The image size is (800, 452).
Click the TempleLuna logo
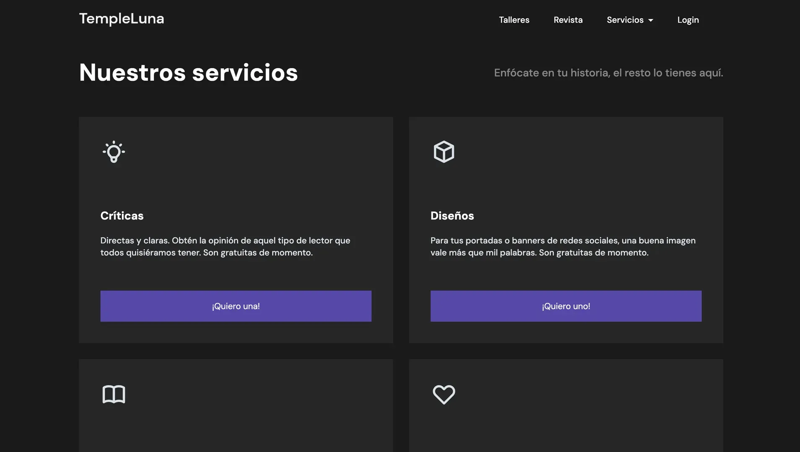(122, 19)
